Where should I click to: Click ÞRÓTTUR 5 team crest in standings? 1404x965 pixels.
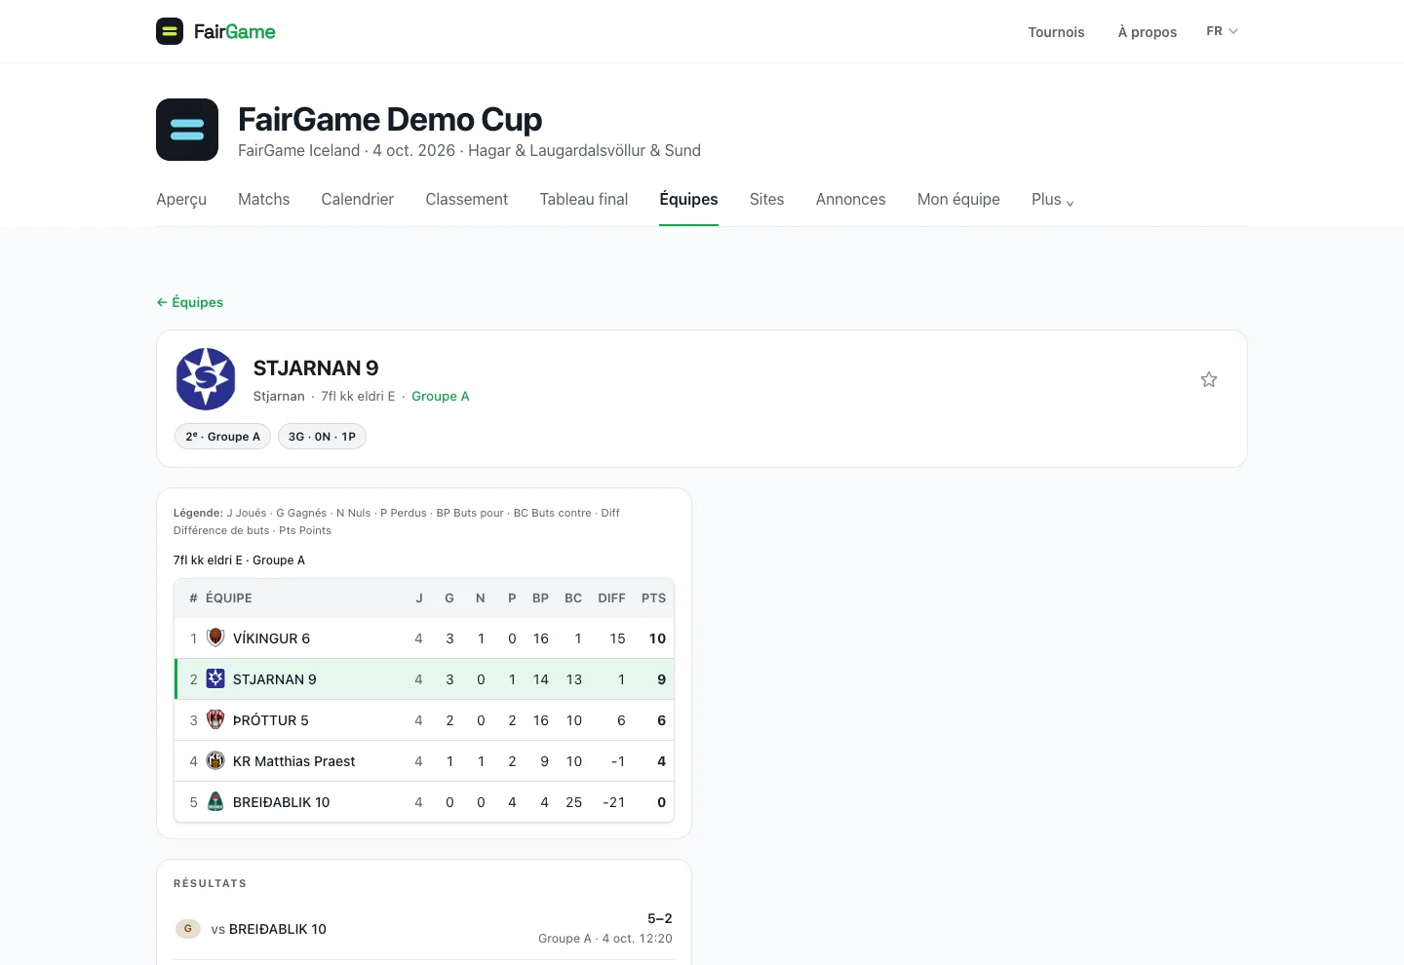pos(215,719)
